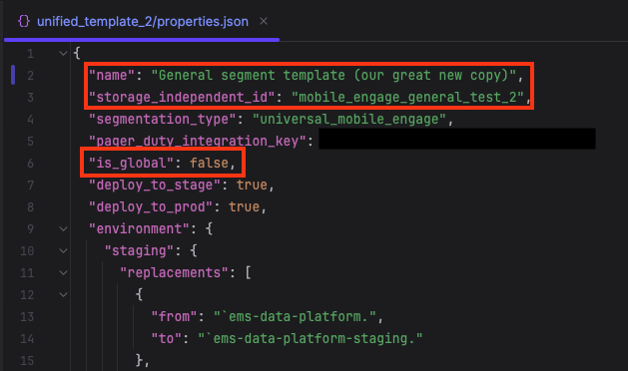This screenshot has height=371, width=628.
Task: Click the "deploy_to_stage" key
Action: (x=155, y=185)
